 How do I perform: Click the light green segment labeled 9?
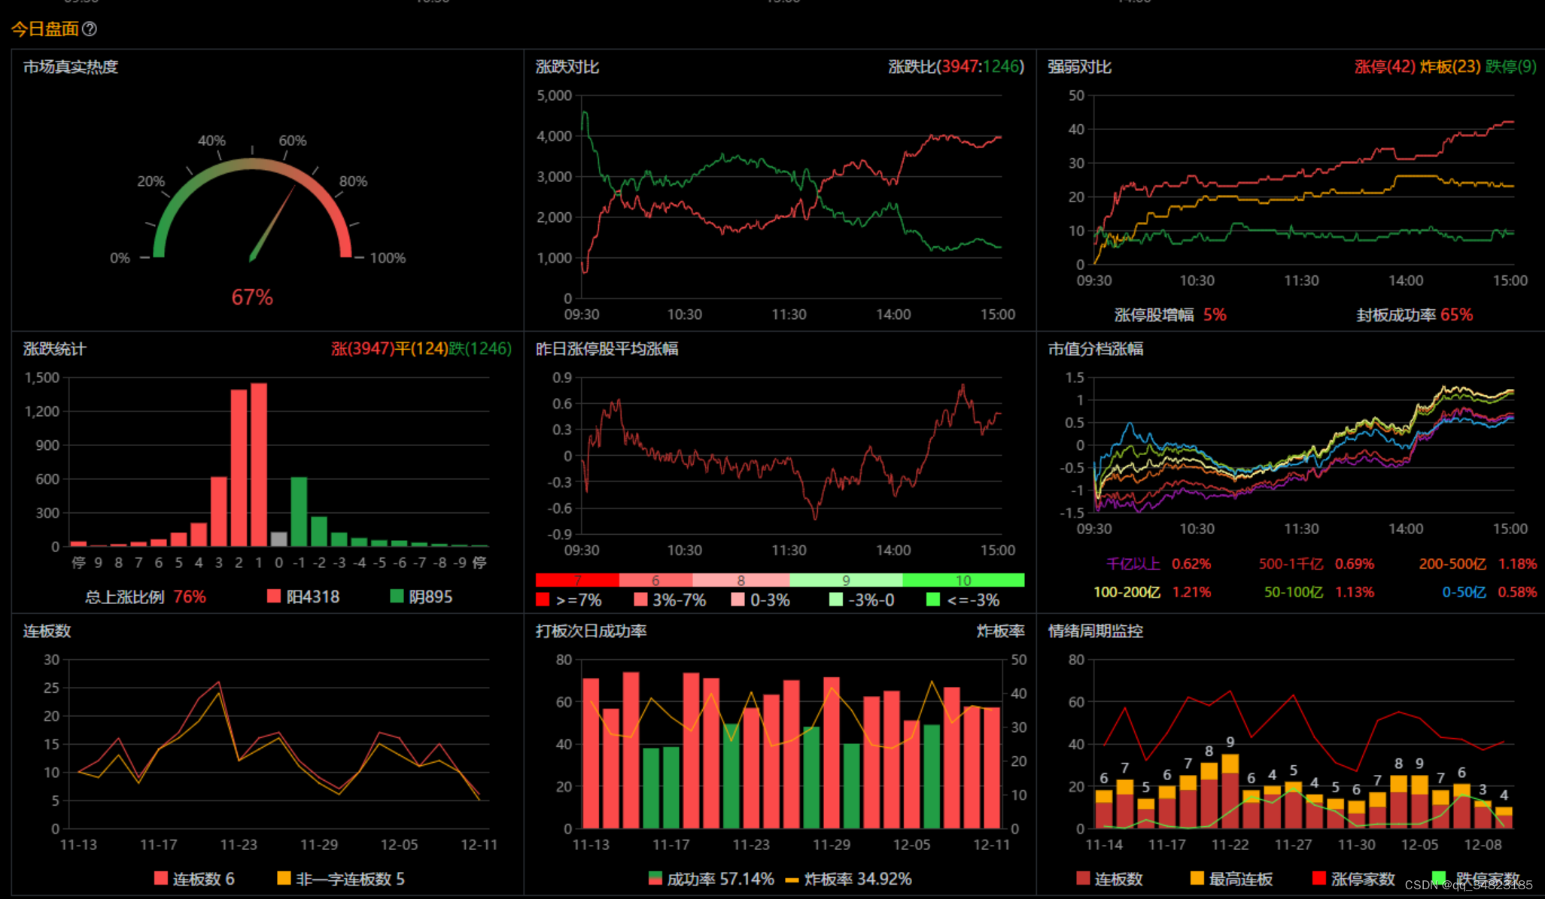click(x=846, y=580)
